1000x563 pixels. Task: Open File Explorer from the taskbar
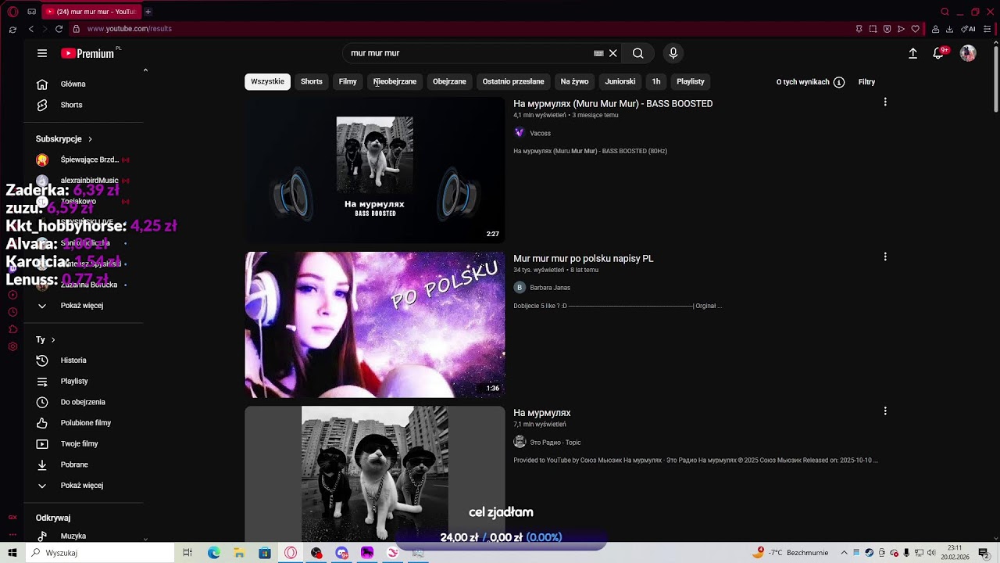click(239, 553)
